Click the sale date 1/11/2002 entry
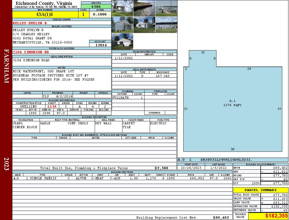This screenshot has width=289, height=220. (124, 58)
